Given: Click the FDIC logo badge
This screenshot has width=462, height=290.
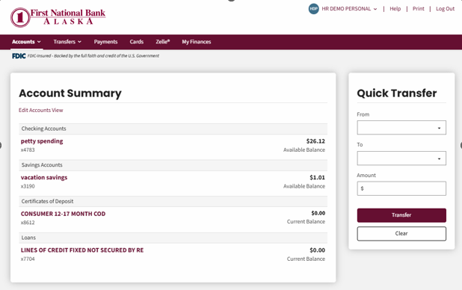Looking at the screenshot, I should coord(19,56).
